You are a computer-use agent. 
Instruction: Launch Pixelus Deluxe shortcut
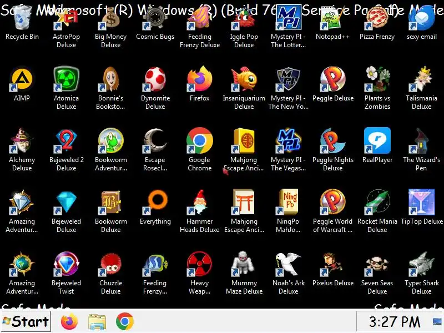[x=332, y=264]
